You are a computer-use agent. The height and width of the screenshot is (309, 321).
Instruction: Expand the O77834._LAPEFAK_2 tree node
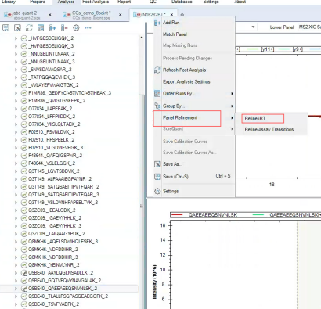click(16, 109)
